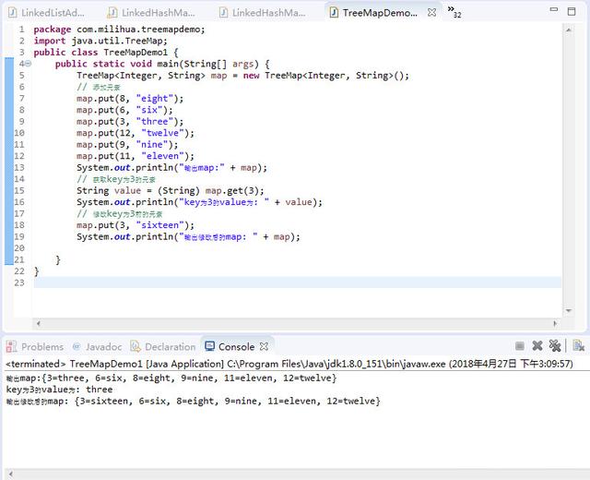Open the first LinkedHashMa... editor tab
Screen dimensions: 590x480
coord(151,13)
